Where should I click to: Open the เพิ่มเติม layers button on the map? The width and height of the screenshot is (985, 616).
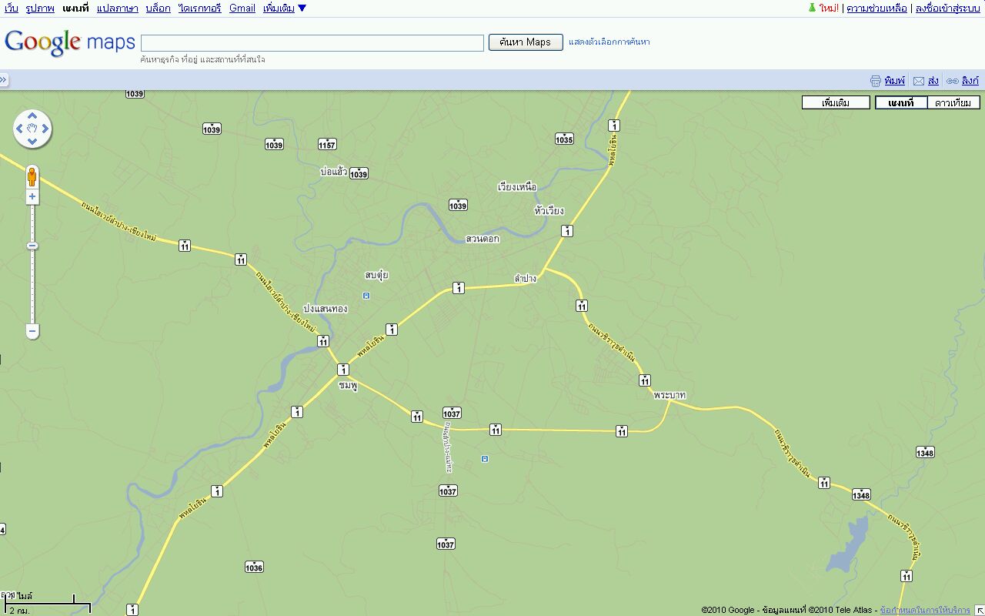[836, 102]
